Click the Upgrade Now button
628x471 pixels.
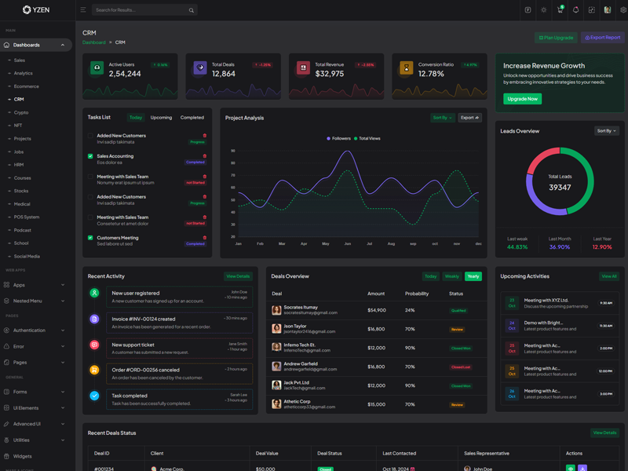(522, 99)
